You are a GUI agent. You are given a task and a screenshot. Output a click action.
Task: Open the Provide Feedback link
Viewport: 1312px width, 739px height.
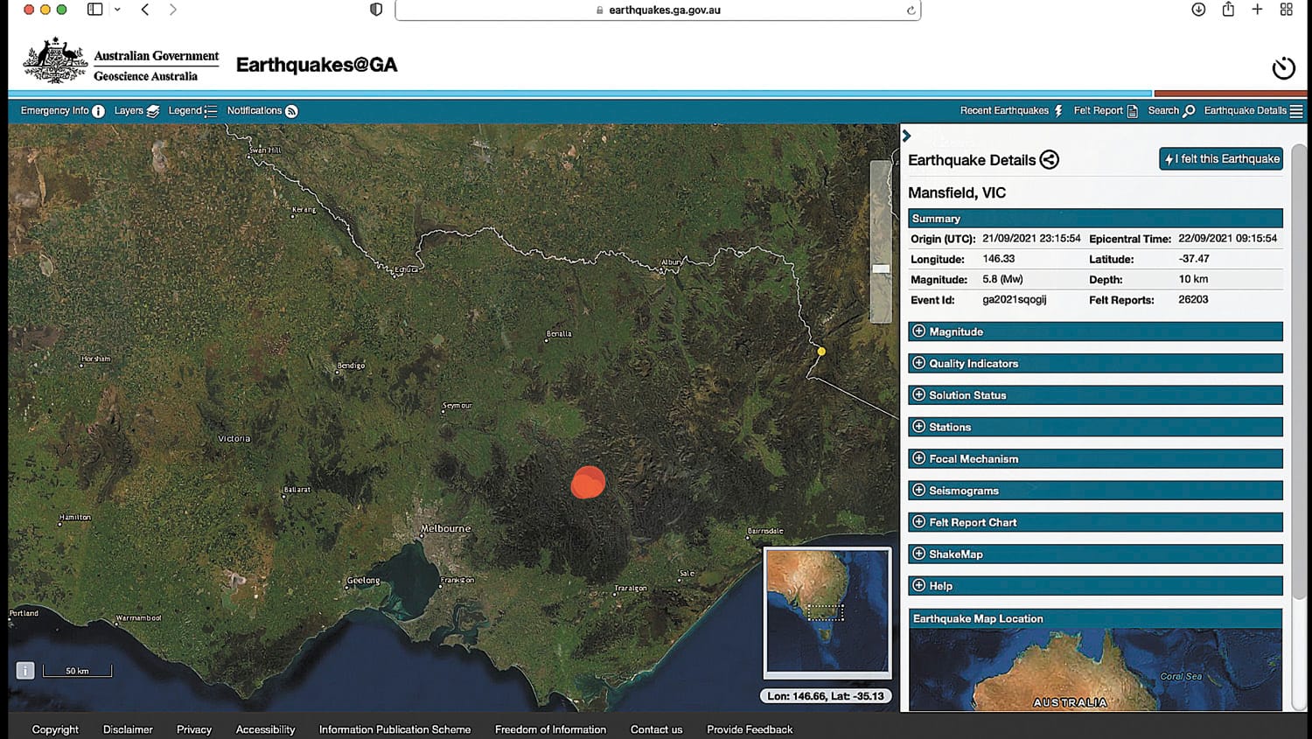click(x=750, y=729)
